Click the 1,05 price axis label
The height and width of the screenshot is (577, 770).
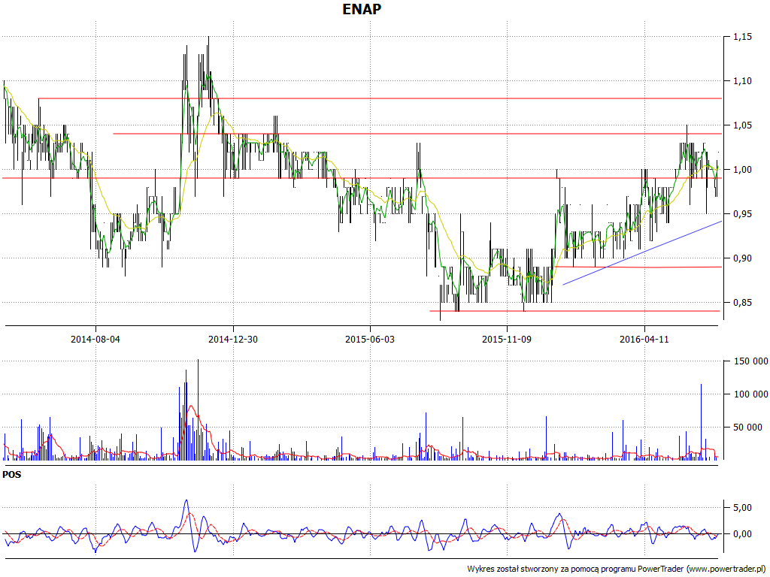point(742,125)
